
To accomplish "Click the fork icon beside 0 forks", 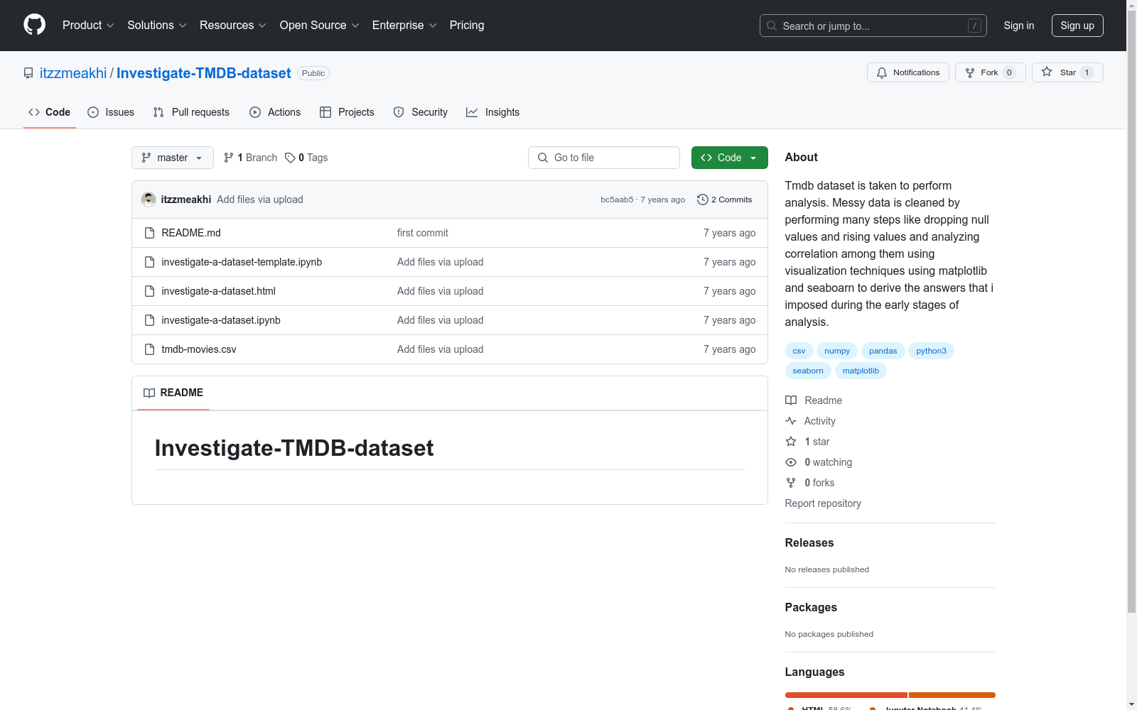I will [791, 483].
